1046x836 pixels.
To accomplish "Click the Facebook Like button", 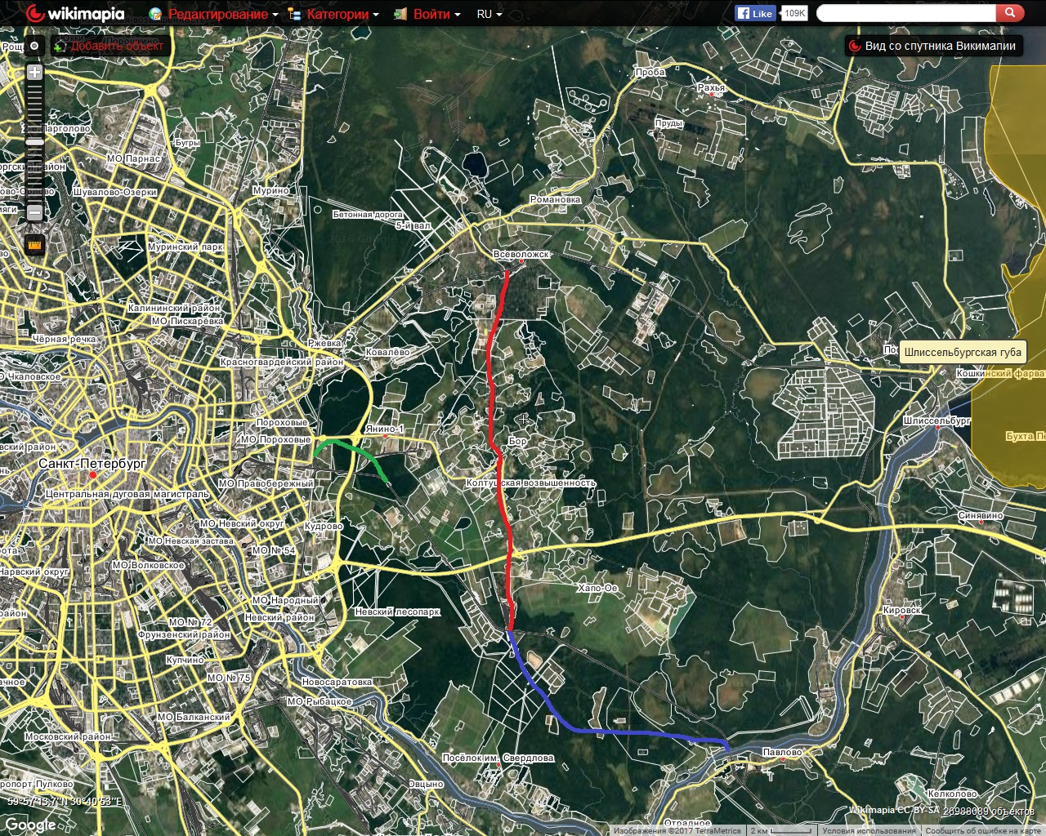I will click(754, 13).
